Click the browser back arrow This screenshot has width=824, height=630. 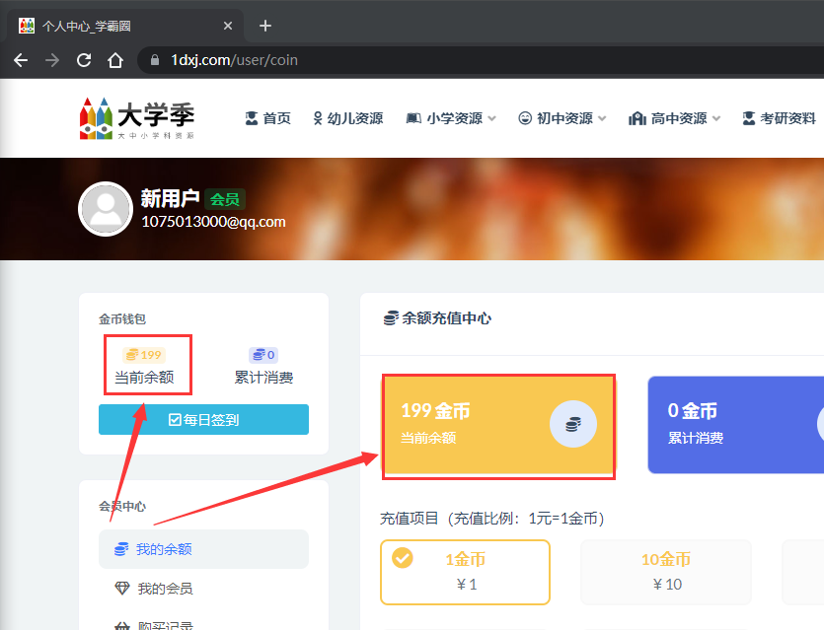(21, 60)
